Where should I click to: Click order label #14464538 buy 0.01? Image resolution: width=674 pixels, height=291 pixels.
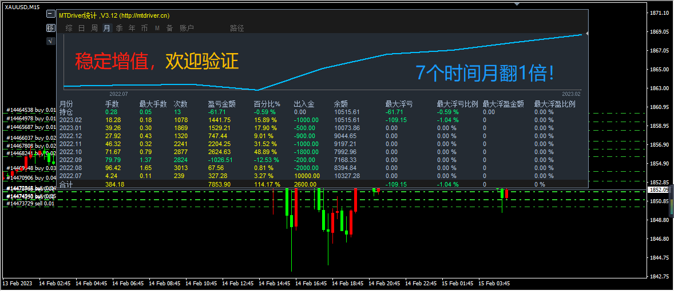pos(31,111)
